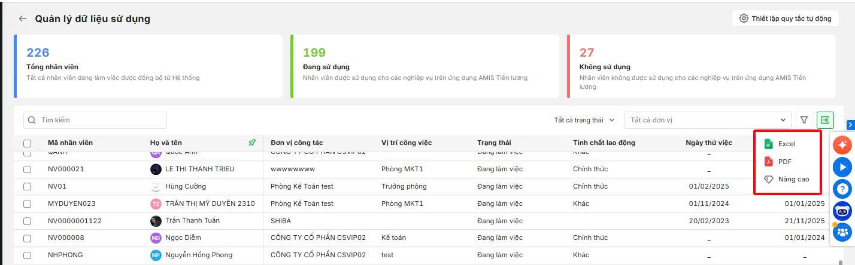The height and width of the screenshot is (265, 855).
Task: Select the checkbox for MYDUYEN023 row
Action: tap(28, 204)
